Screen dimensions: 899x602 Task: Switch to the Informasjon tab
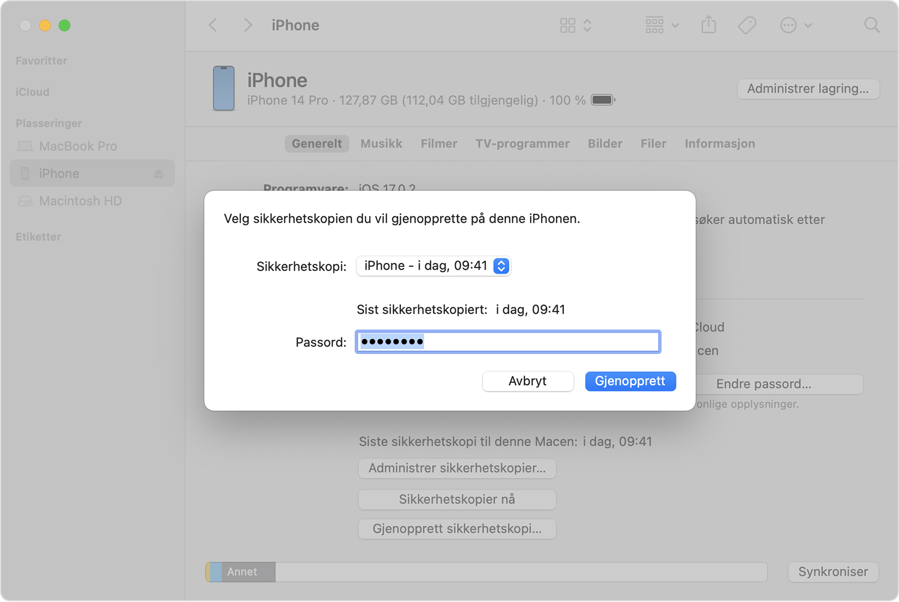pos(720,144)
